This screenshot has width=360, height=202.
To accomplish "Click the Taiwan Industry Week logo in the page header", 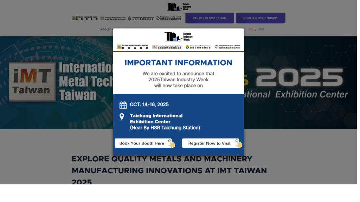I will [179, 7].
